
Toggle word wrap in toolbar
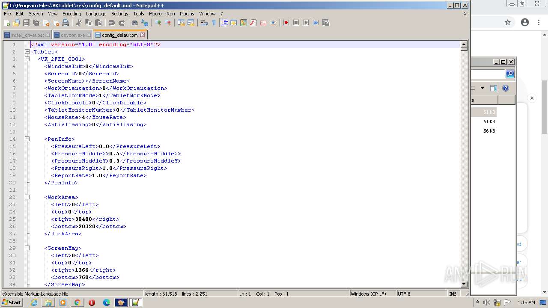[x=204, y=23]
